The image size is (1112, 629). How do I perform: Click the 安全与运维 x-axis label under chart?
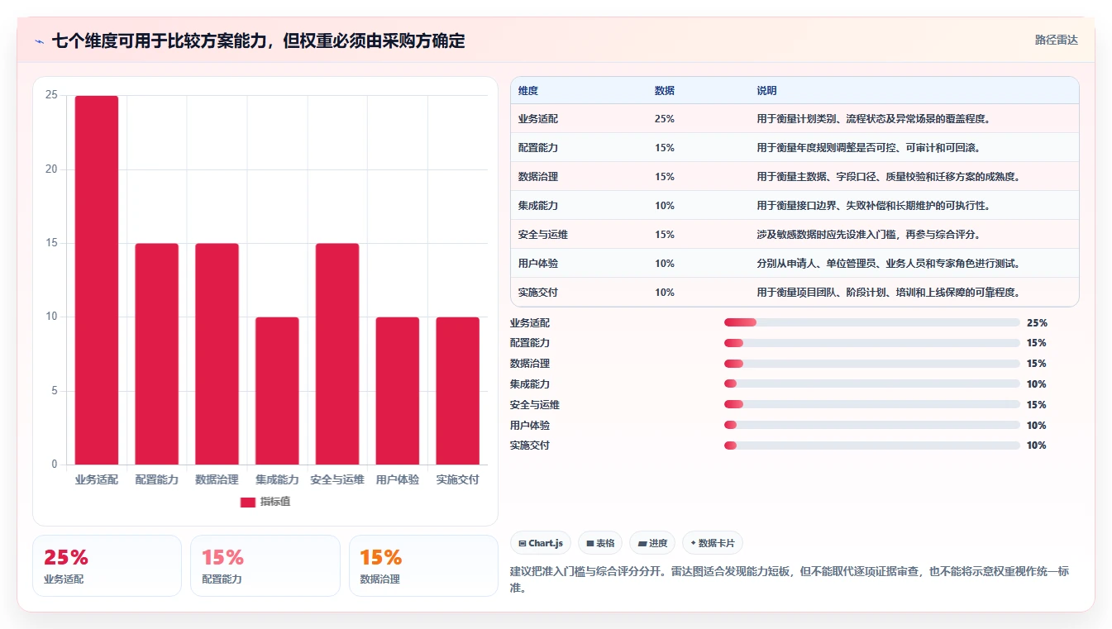coord(337,479)
